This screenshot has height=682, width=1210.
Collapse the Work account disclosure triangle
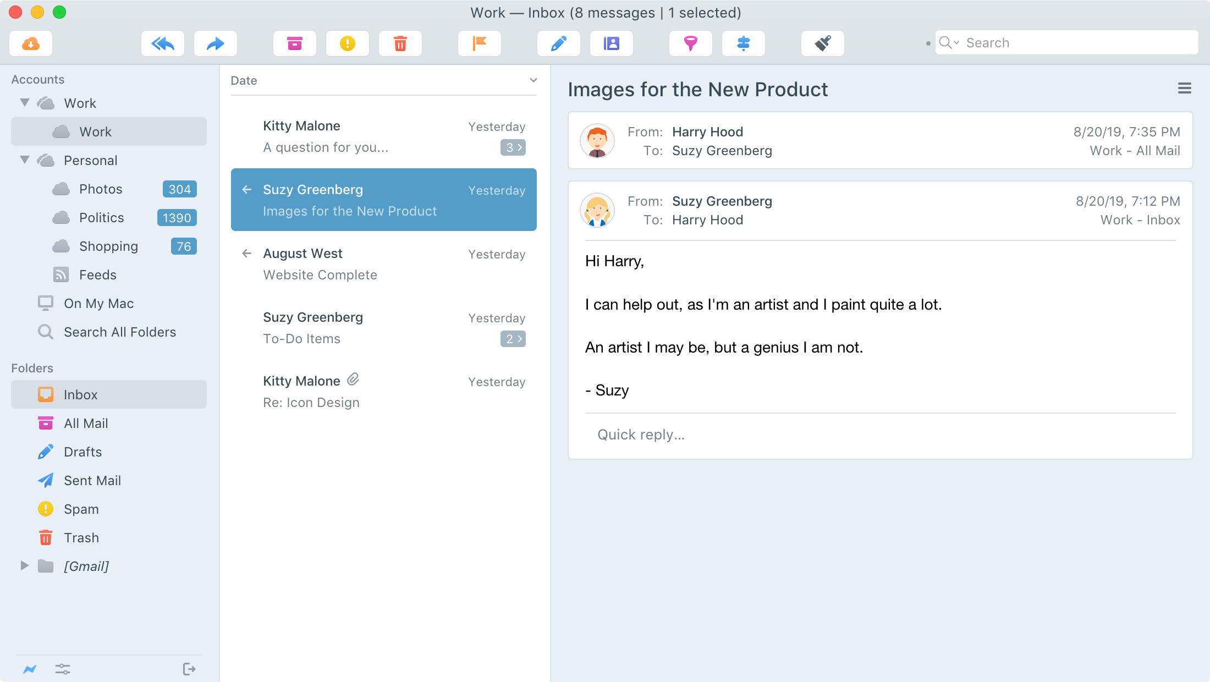25,103
